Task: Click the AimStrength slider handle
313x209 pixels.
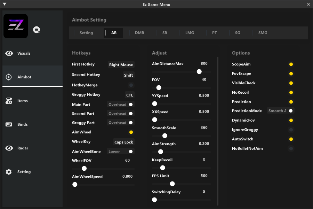Action: (160, 152)
